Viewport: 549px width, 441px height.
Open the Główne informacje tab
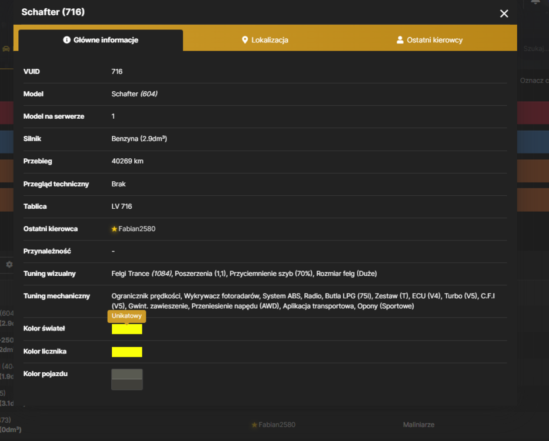pyautogui.click(x=101, y=40)
